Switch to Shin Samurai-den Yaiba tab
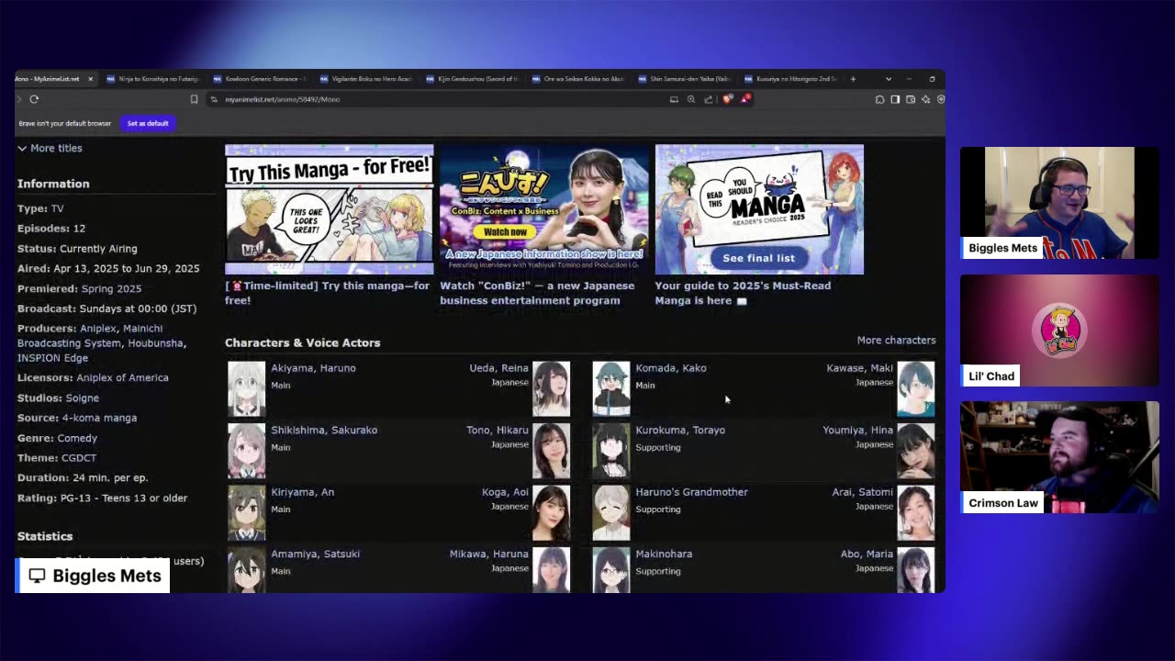The height and width of the screenshot is (661, 1175). tap(685, 79)
